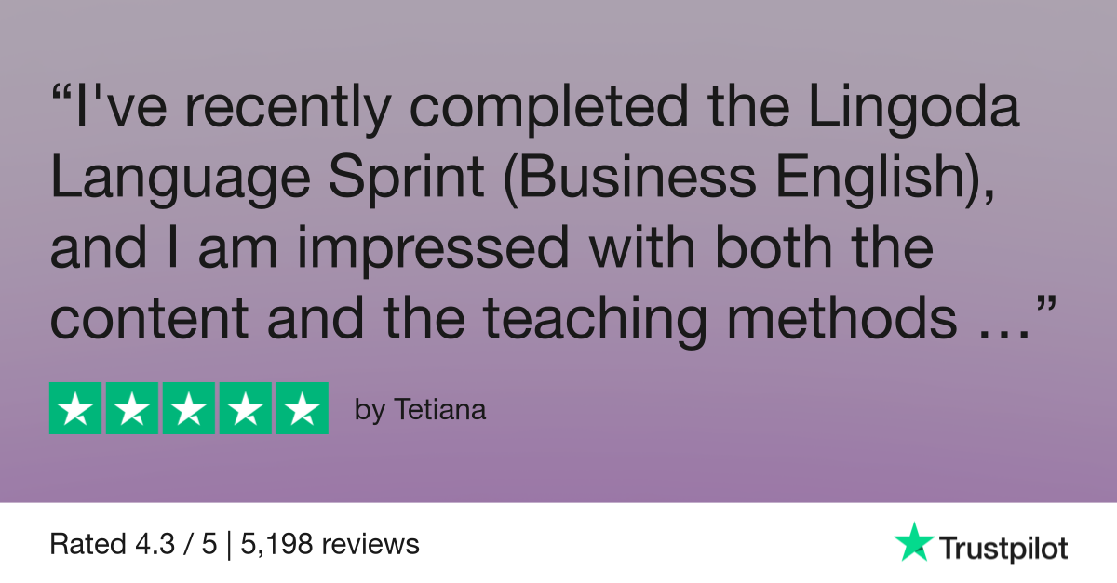
Task: Open the 5,198 reviews count
Action: click(x=330, y=544)
